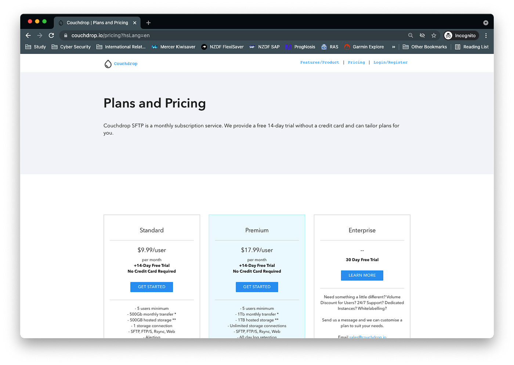Expand the bookmarks overflow chevron

pyautogui.click(x=394, y=47)
